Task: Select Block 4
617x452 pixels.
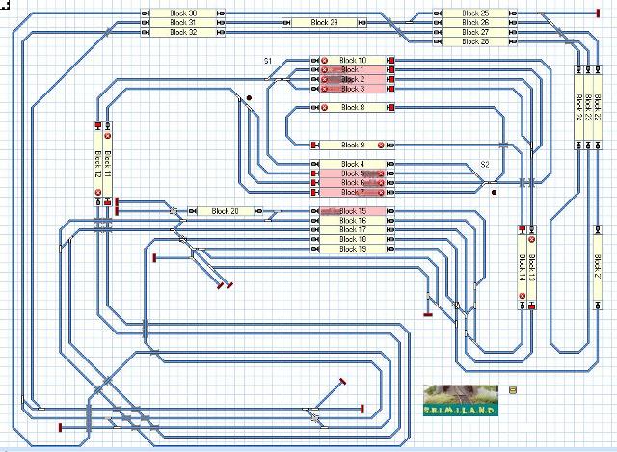Action: pyautogui.click(x=353, y=164)
